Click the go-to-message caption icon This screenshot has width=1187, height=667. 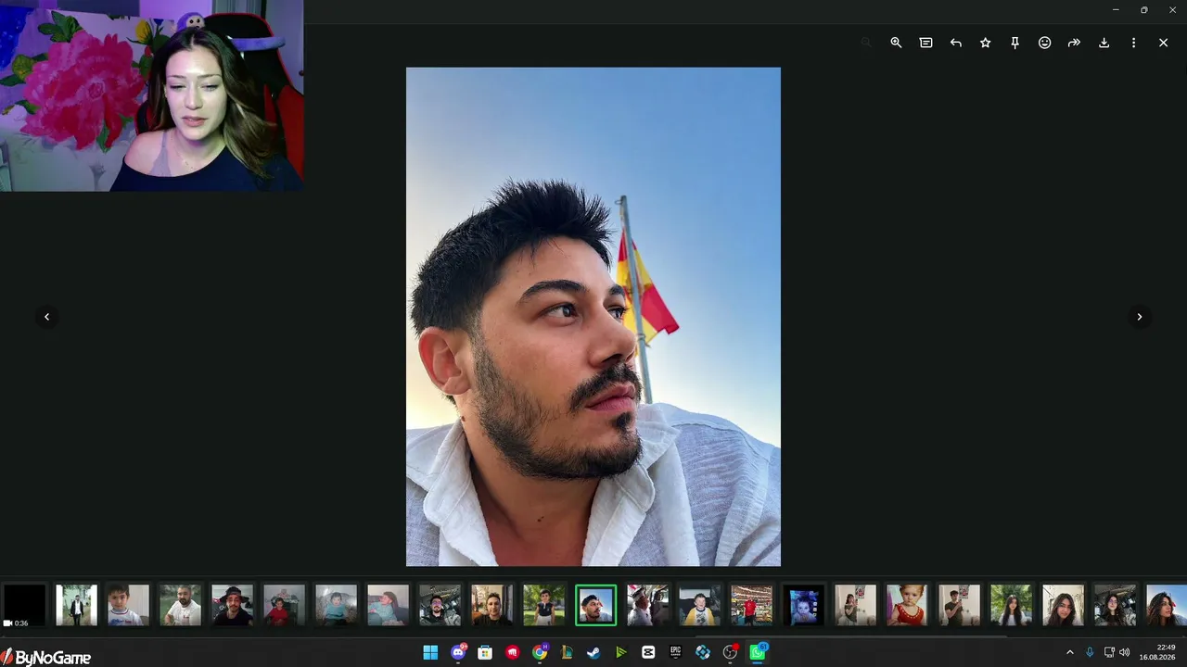pos(925,43)
